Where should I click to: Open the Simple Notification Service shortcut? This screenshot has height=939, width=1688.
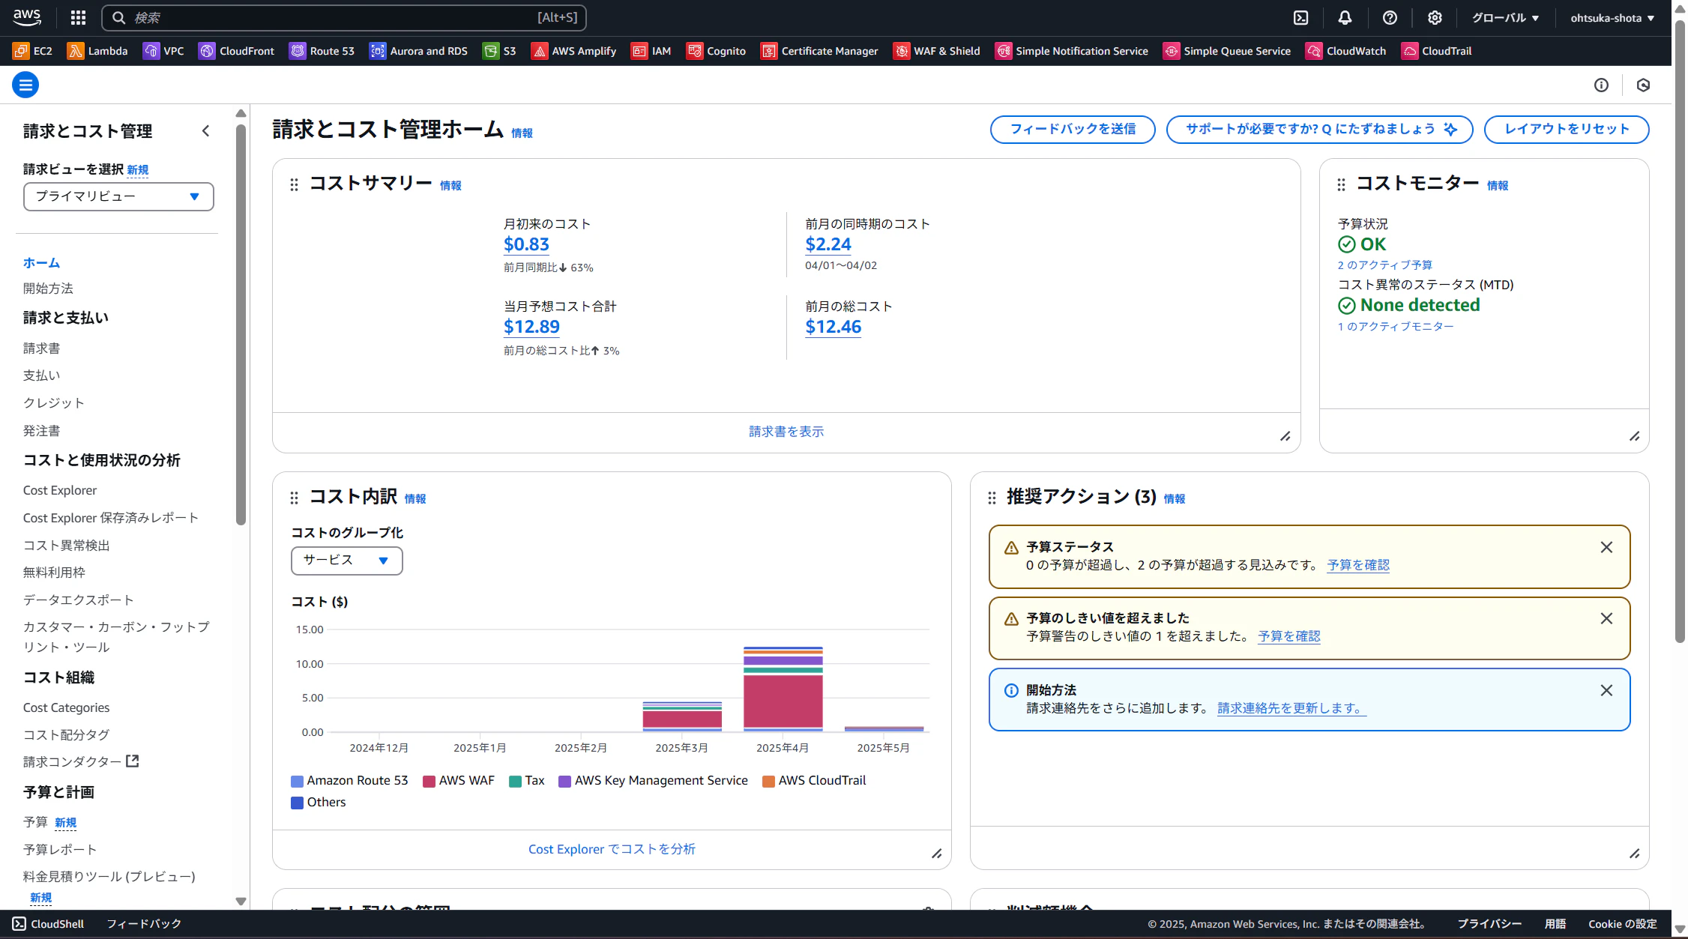(1072, 51)
